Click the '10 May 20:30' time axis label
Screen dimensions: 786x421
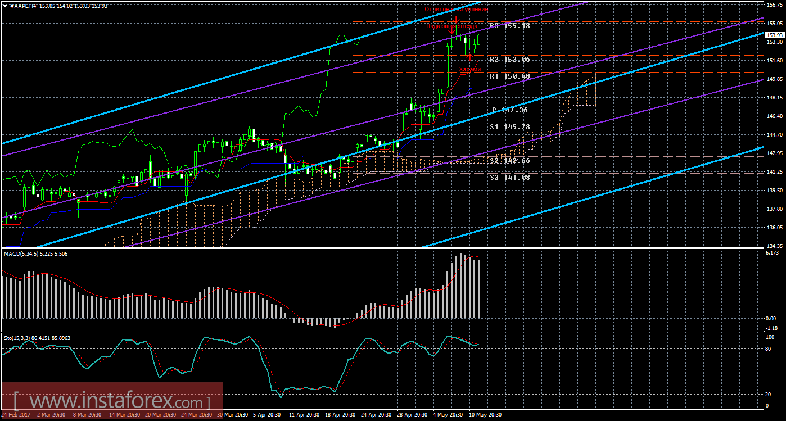485,415
